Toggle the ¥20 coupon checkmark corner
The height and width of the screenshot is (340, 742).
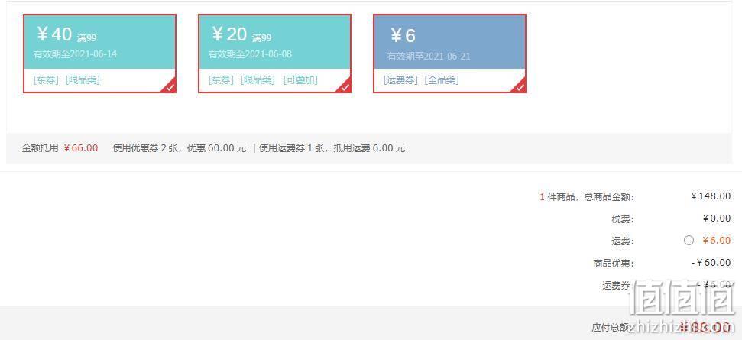(x=345, y=86)
